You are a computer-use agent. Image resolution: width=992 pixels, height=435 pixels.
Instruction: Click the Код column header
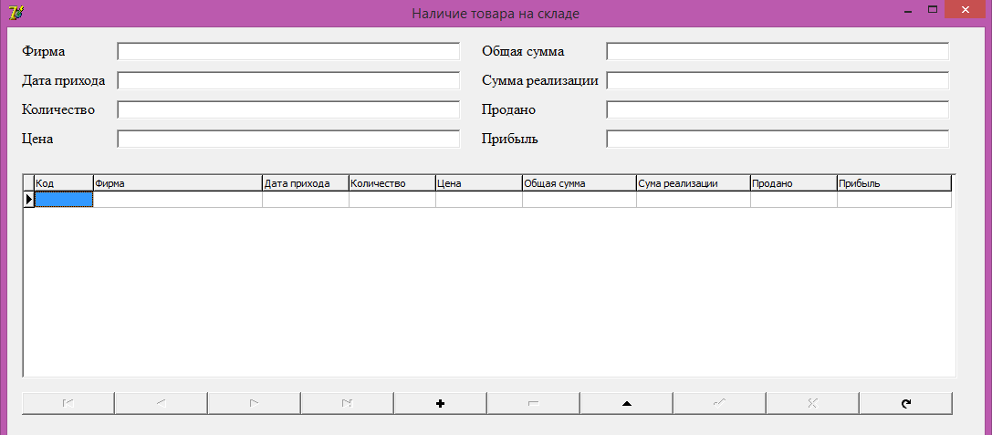pos(64,183)
